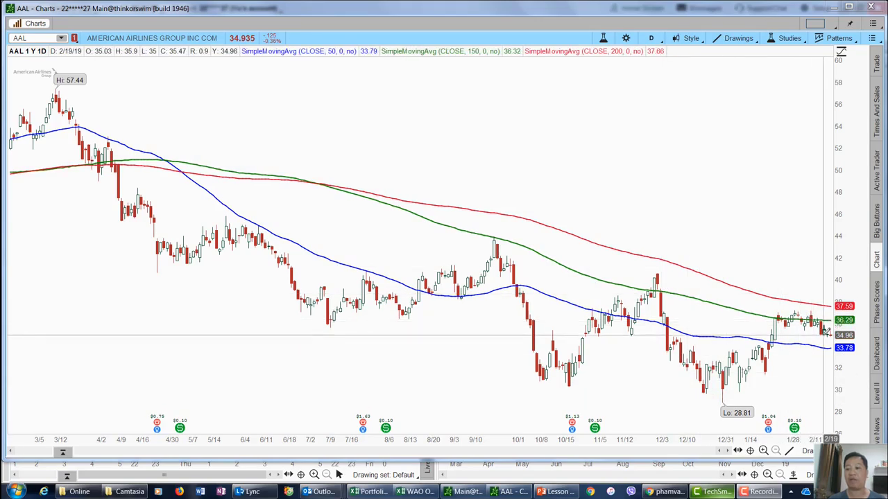The image size is (888, 499).
Task: Click pan tool on main AAL chart
Action: tap(738, 450)
